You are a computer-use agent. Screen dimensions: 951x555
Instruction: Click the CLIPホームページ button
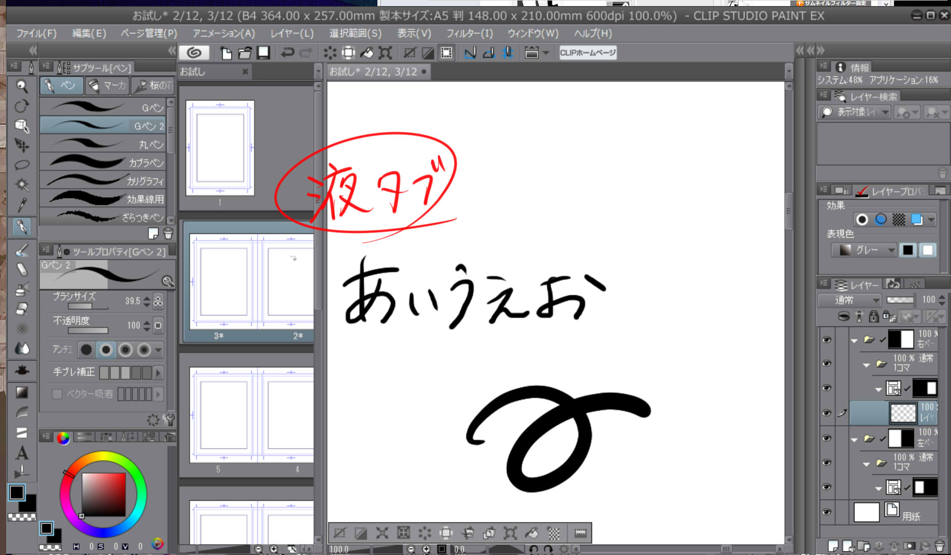coord(587,53)
